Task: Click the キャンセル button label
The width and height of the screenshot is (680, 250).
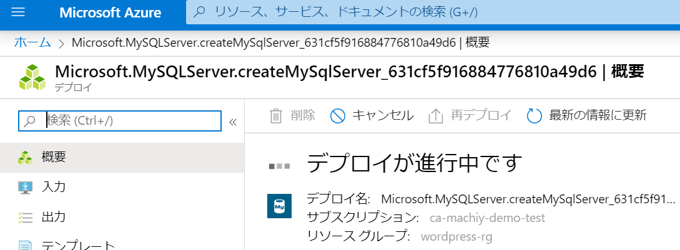Action: [383, 115]
